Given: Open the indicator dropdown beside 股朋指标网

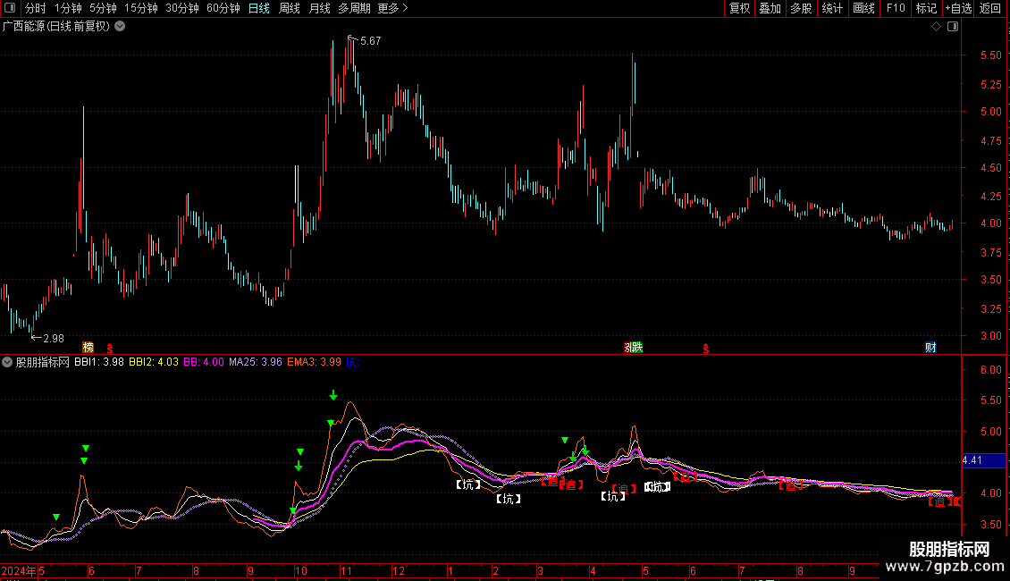Looking at the screenshot, I should 7,362.
